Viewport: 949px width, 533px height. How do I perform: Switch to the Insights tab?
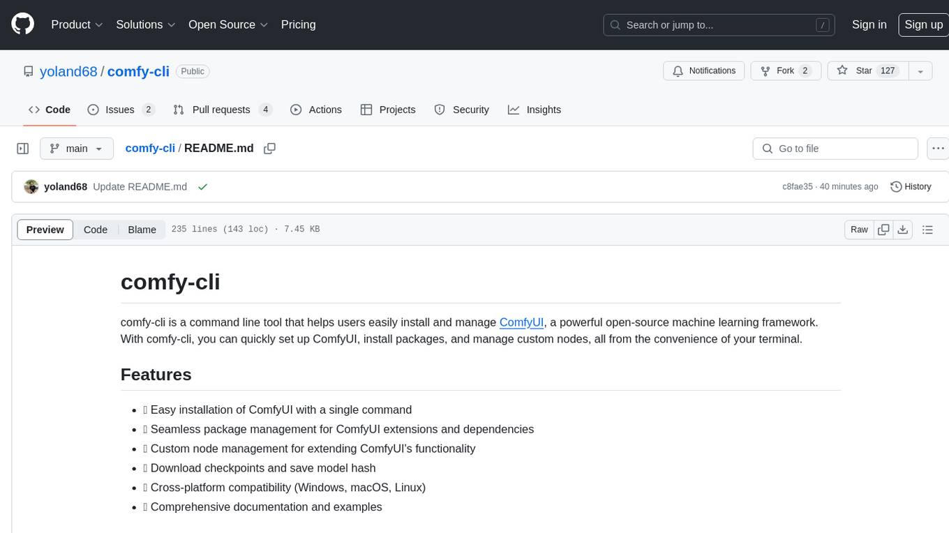click(535, 110)
